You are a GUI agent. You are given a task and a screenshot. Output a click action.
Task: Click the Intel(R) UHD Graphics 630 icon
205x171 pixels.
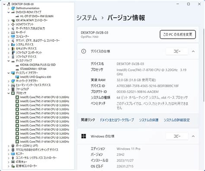point(17,77)
